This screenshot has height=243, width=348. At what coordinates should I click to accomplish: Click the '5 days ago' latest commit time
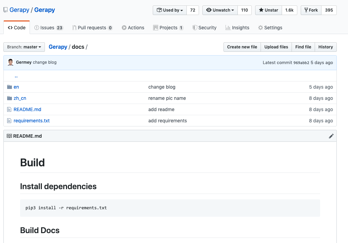(321, 63)
